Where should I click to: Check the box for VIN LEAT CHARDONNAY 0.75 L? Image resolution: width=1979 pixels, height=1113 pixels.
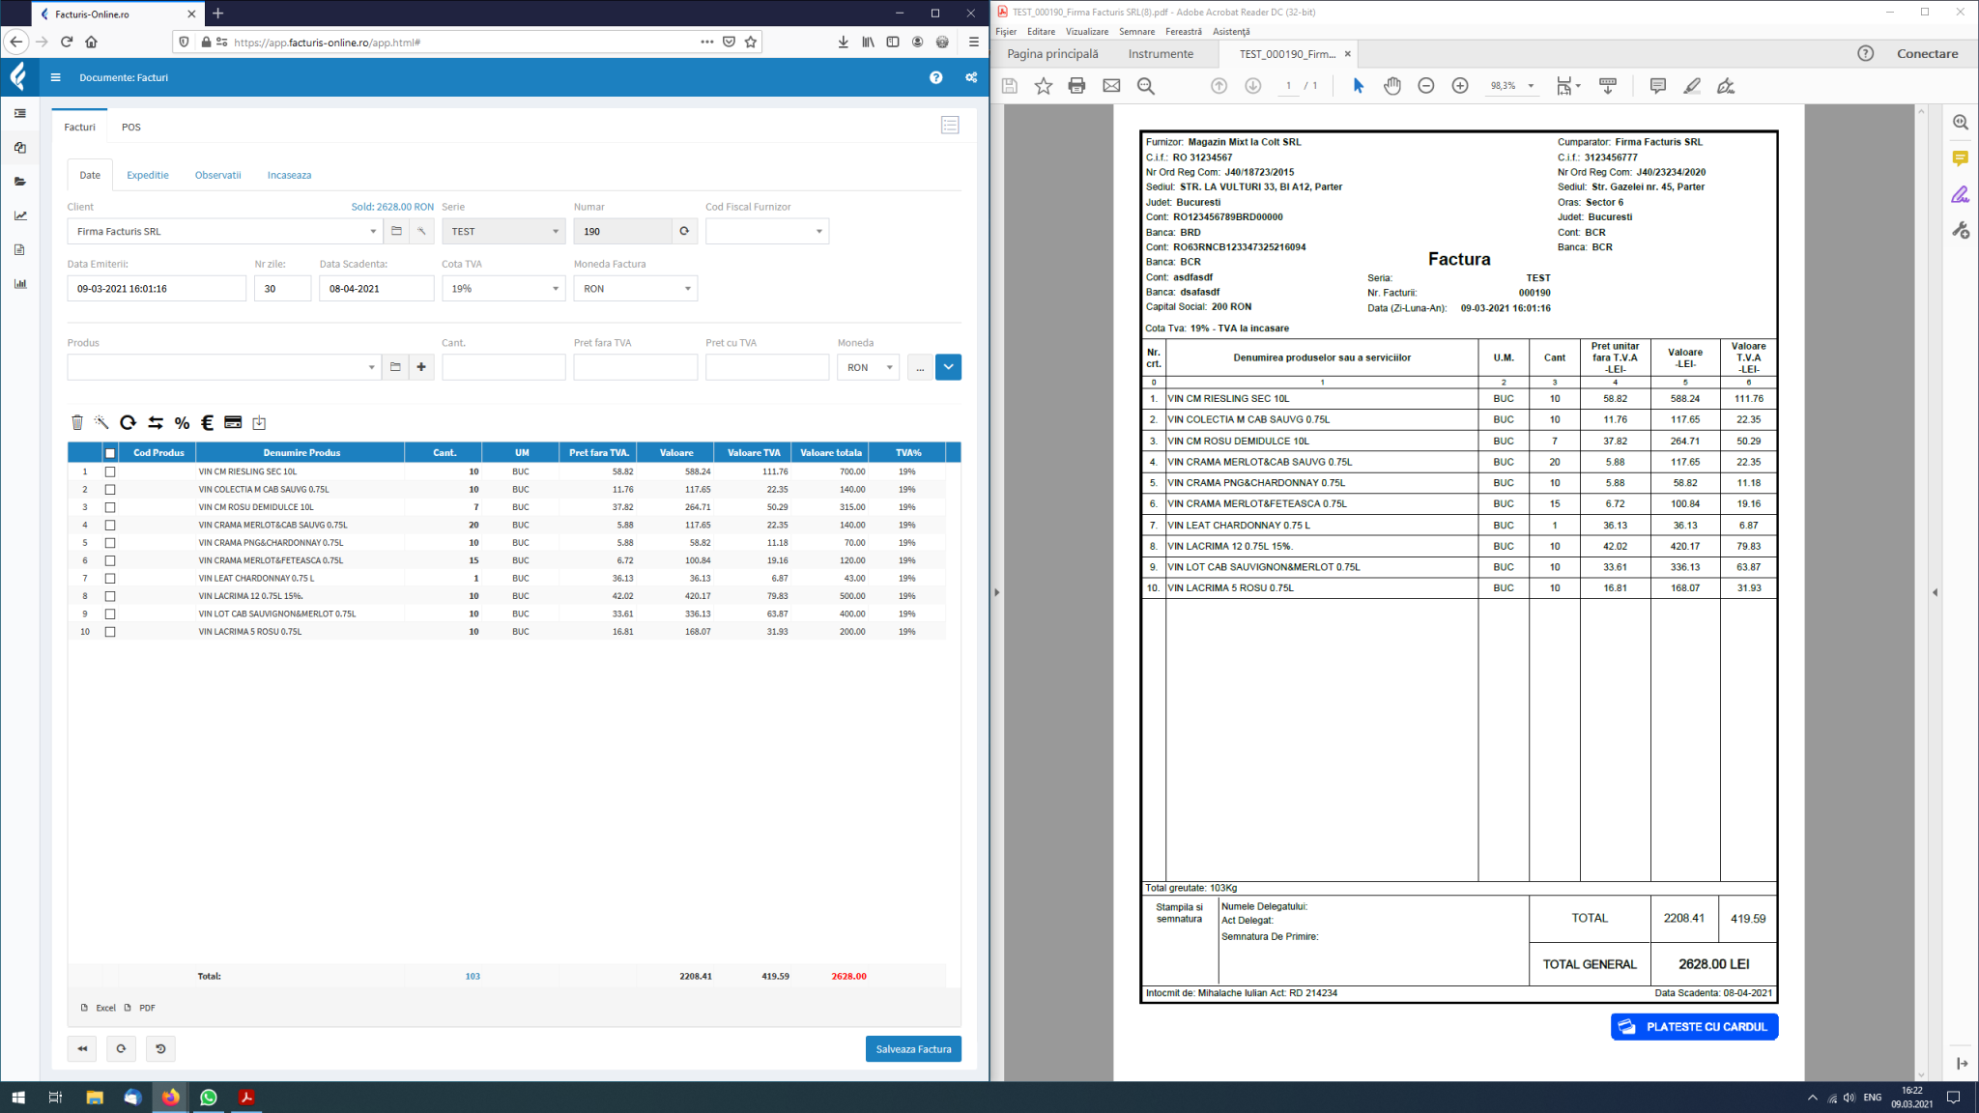click(110, 579)
